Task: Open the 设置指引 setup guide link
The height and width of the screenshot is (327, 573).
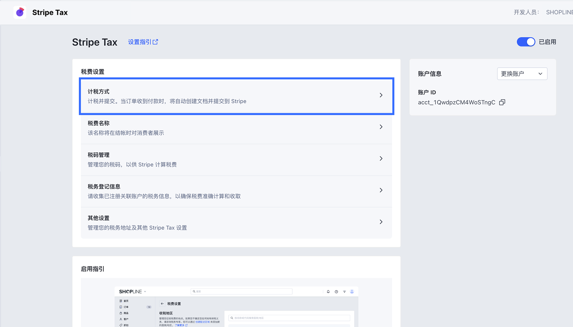Action: [143, 42]
